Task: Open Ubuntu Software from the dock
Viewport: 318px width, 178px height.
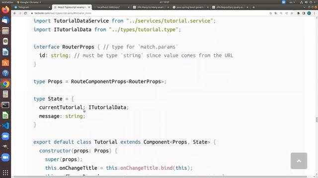Action: pos(5,63)
